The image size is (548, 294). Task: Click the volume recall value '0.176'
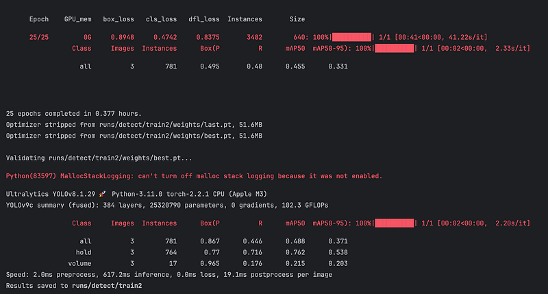[252, 264]
